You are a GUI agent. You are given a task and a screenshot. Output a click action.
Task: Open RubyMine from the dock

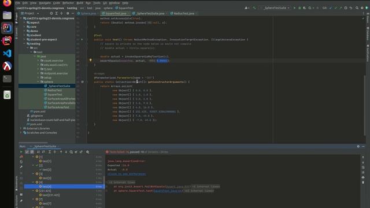(7, 40)
